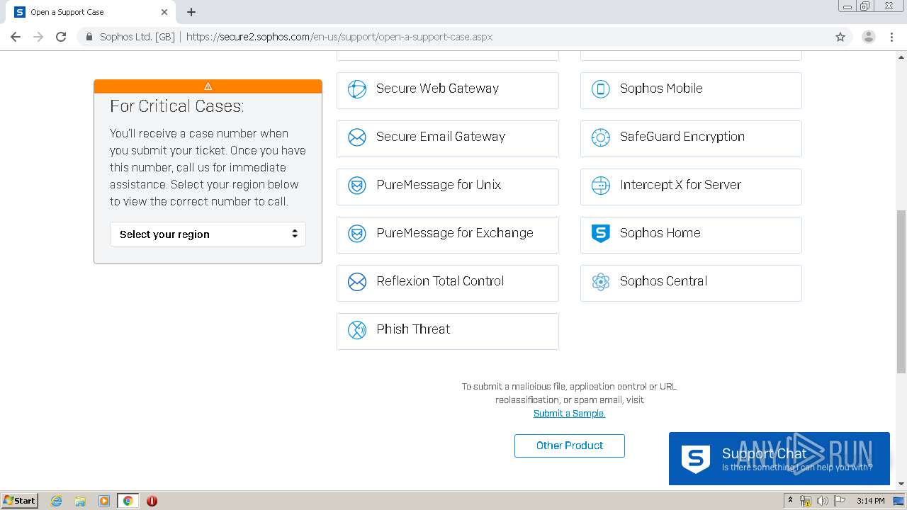The height and width of the screenshot is (510, 907).
Task: Click the Action Center flag tray icon
Action: click(840, 501)
